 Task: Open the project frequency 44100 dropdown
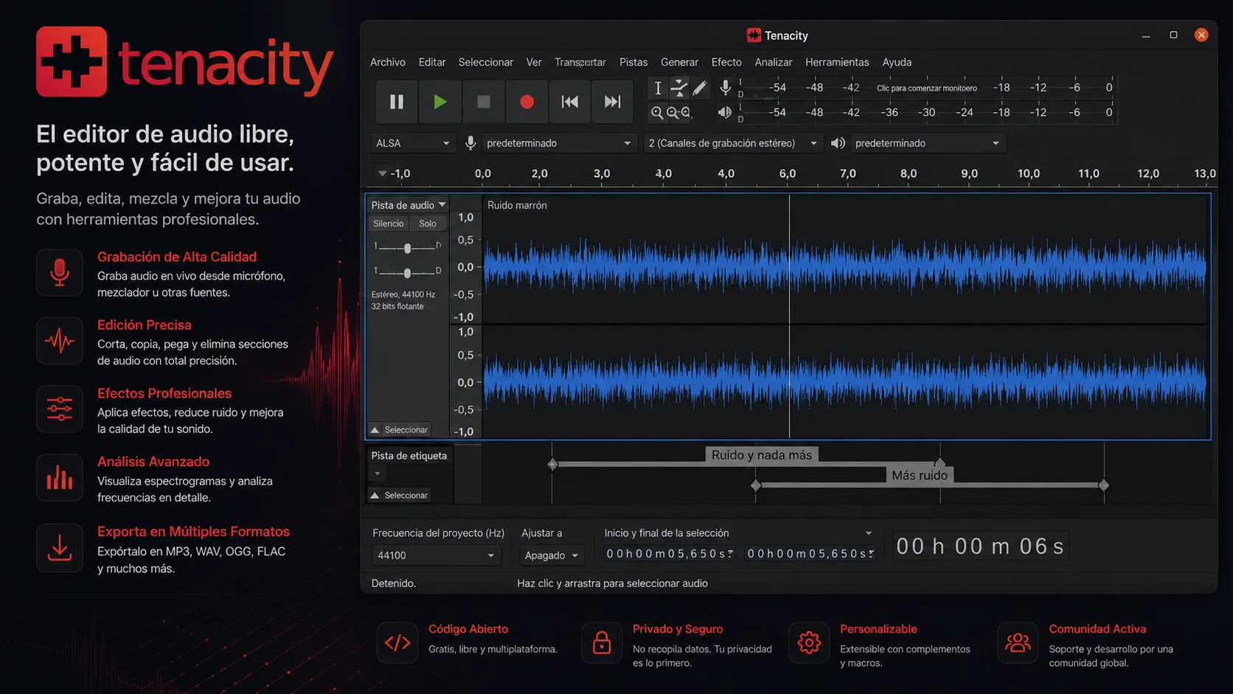pos(436,555)
